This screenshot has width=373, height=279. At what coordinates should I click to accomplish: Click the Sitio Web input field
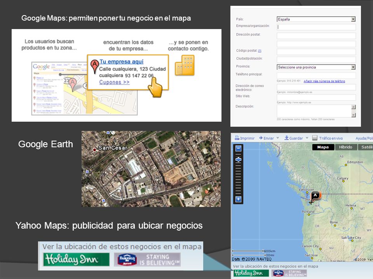[316, 97]
